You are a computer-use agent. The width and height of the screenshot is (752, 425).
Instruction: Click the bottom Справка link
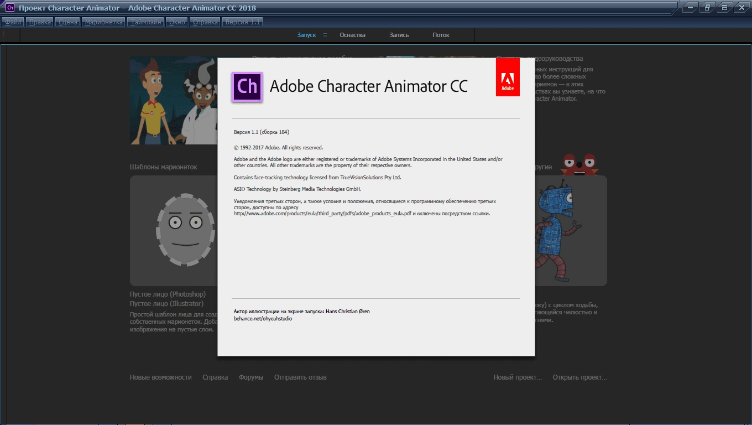(215, 377)
